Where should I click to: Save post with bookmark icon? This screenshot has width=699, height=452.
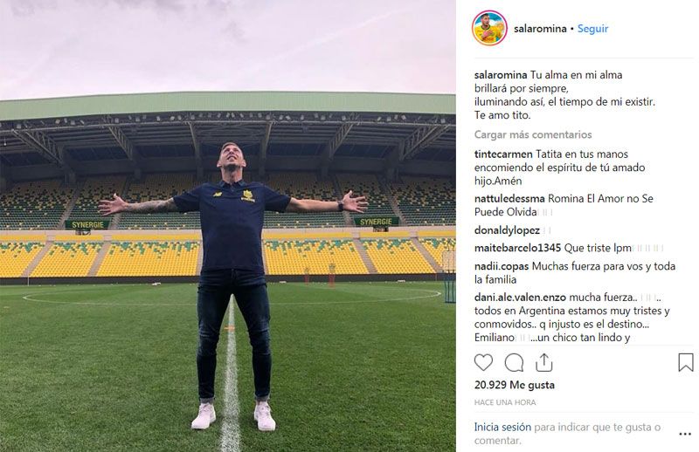coord(686,362)
